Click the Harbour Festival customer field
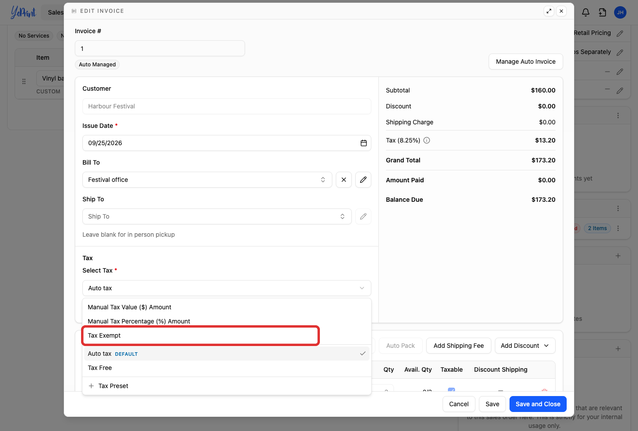This screenshot has width=638, height=431. [x=227, y=106]
